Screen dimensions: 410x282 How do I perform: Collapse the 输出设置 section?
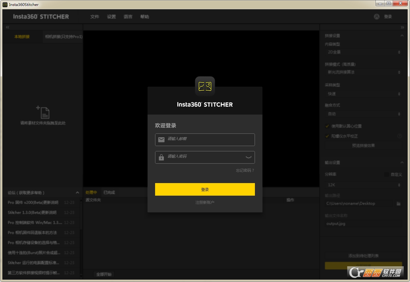(x=402, y=162)
